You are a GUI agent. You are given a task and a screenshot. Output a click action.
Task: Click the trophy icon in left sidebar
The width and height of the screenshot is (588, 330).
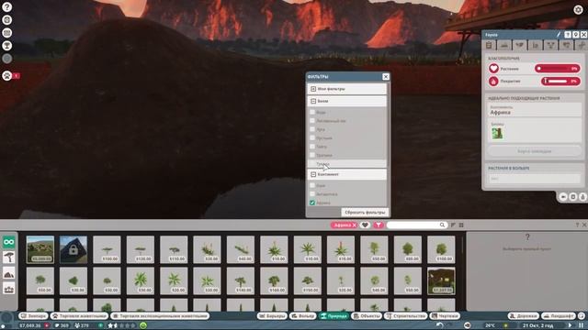click(x=6, y=46)
